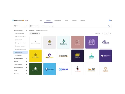Open the Templates tab
Viewport: 125px width, 94px height.
48,21
